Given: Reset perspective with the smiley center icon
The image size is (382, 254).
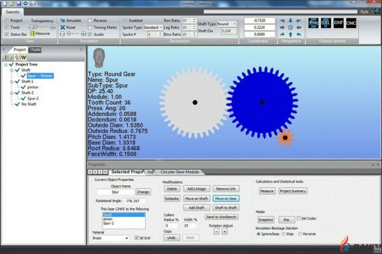Looking at the screenshot, I should (x=290, y=27).
